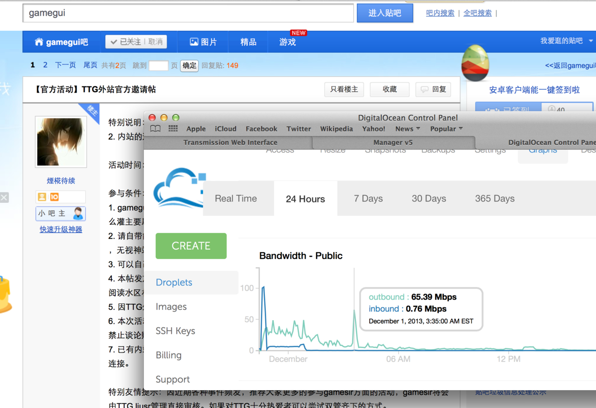Image resolution: width=596 pixels, height=408 pixels.
Task: Go to Billing in the sidebar
Action: (169, 355)
